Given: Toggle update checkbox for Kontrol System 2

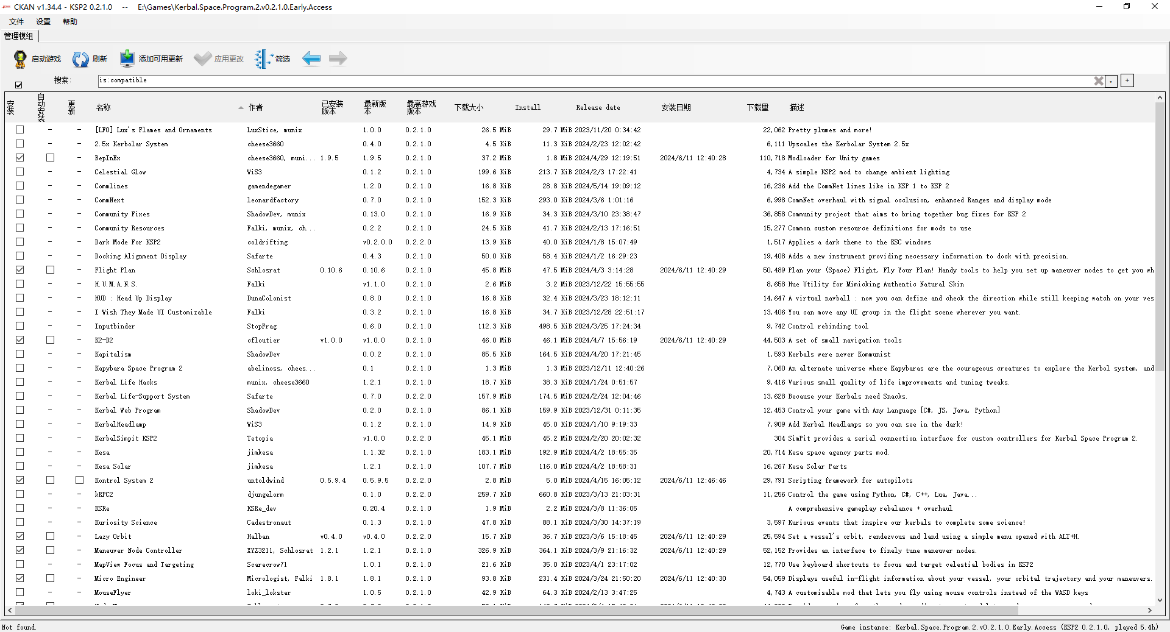Looking at the screenshot, I should click(x=79, y=480).
